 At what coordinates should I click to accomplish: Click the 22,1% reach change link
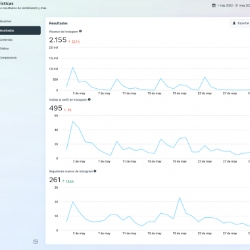coord(76,41)
